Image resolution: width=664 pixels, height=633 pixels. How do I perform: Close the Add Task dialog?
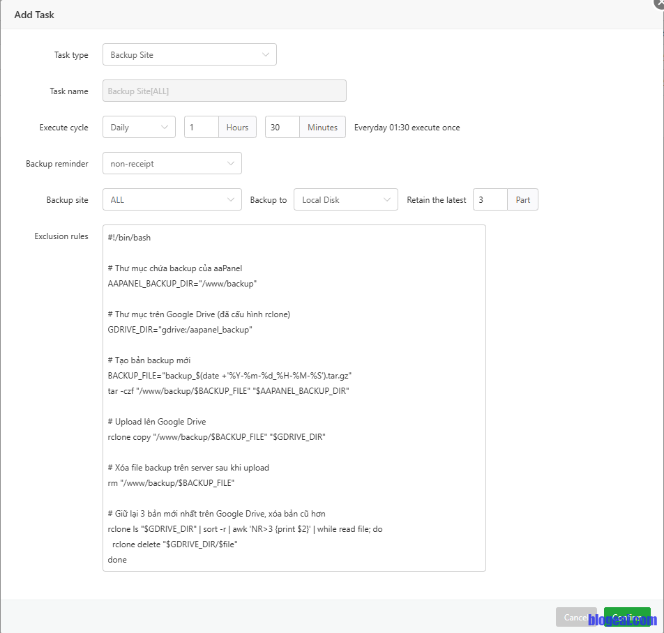(x=659, y=2)
